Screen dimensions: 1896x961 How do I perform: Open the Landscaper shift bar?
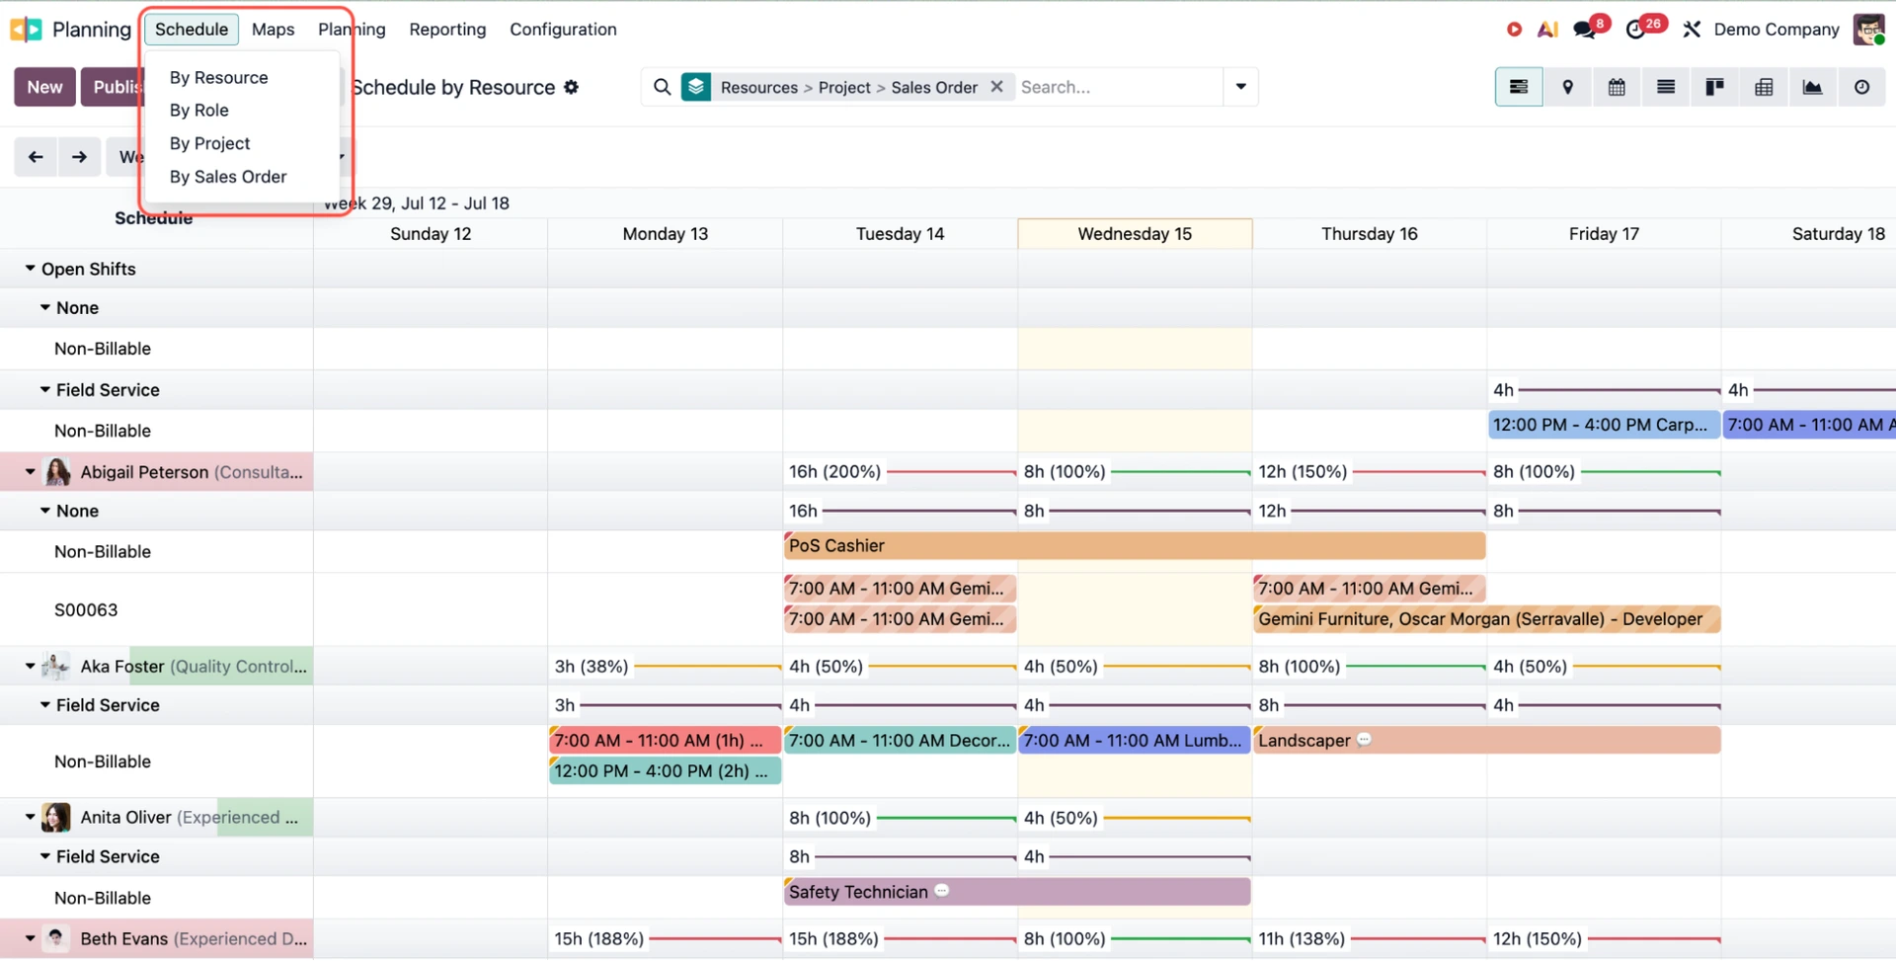(x=1487, y=741)
